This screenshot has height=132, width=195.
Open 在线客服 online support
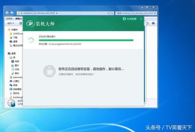coord(129,19)
